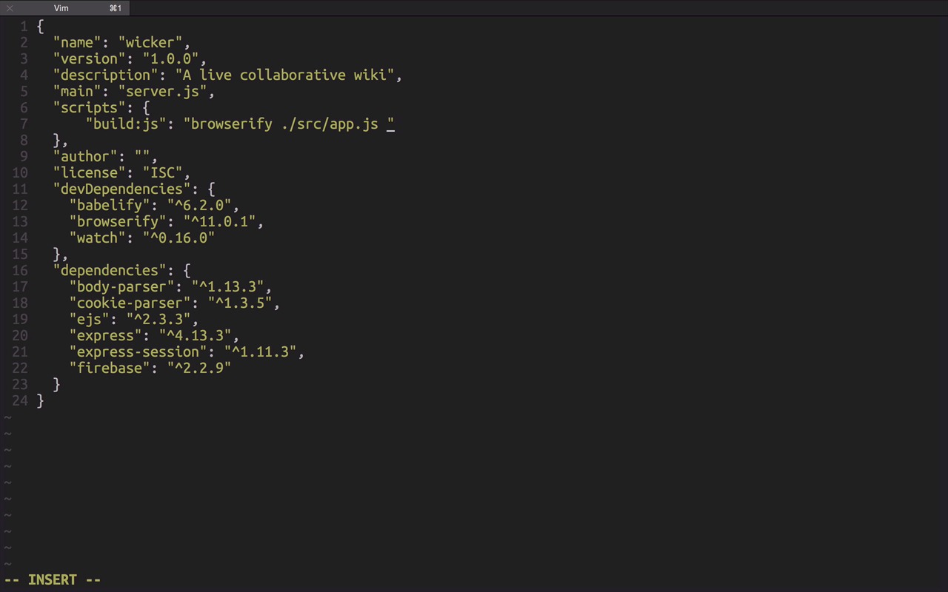Click the ./src/app.js path on line 7
948x592 pixels.
[x=330, y=124]
